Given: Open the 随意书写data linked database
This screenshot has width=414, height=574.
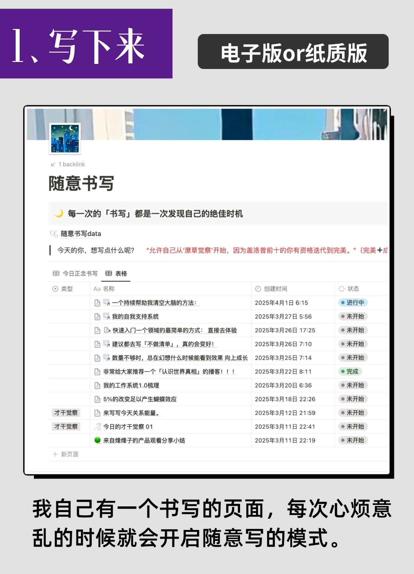Looking at the screenshot, I should coord(80,234).
